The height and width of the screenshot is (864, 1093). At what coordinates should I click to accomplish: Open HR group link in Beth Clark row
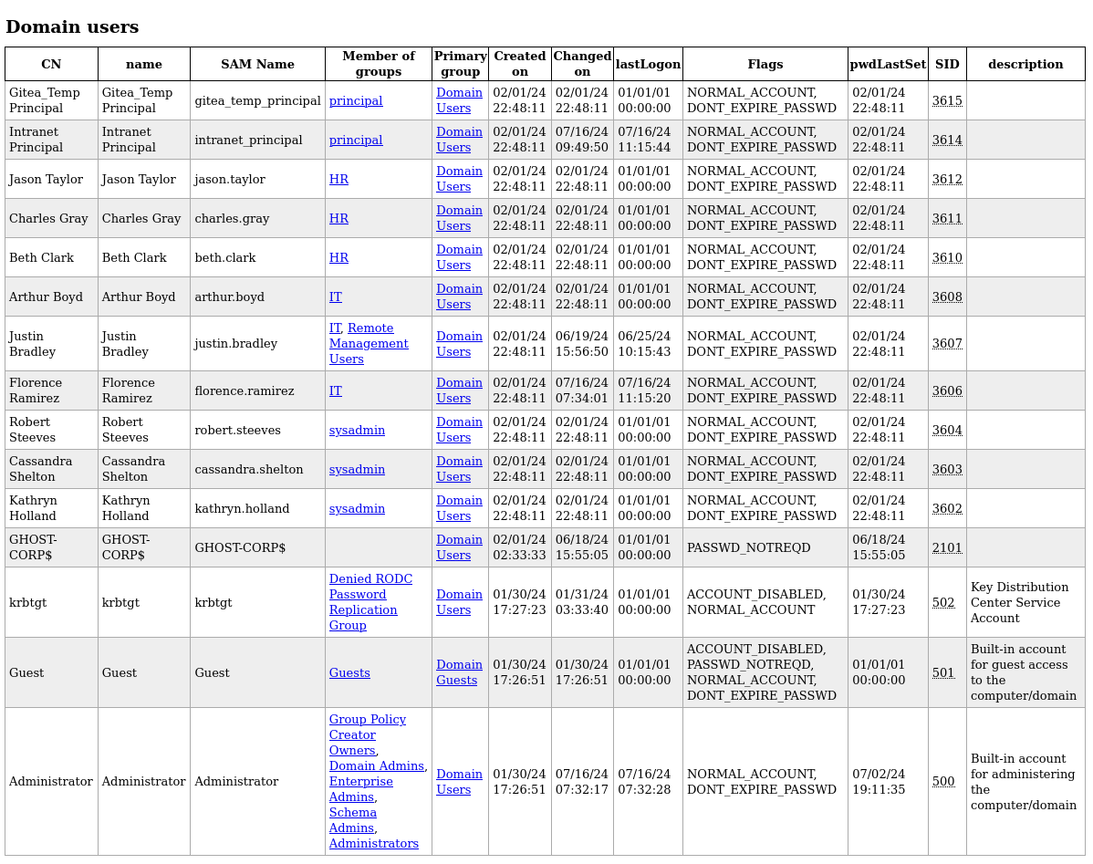(338, 257)
